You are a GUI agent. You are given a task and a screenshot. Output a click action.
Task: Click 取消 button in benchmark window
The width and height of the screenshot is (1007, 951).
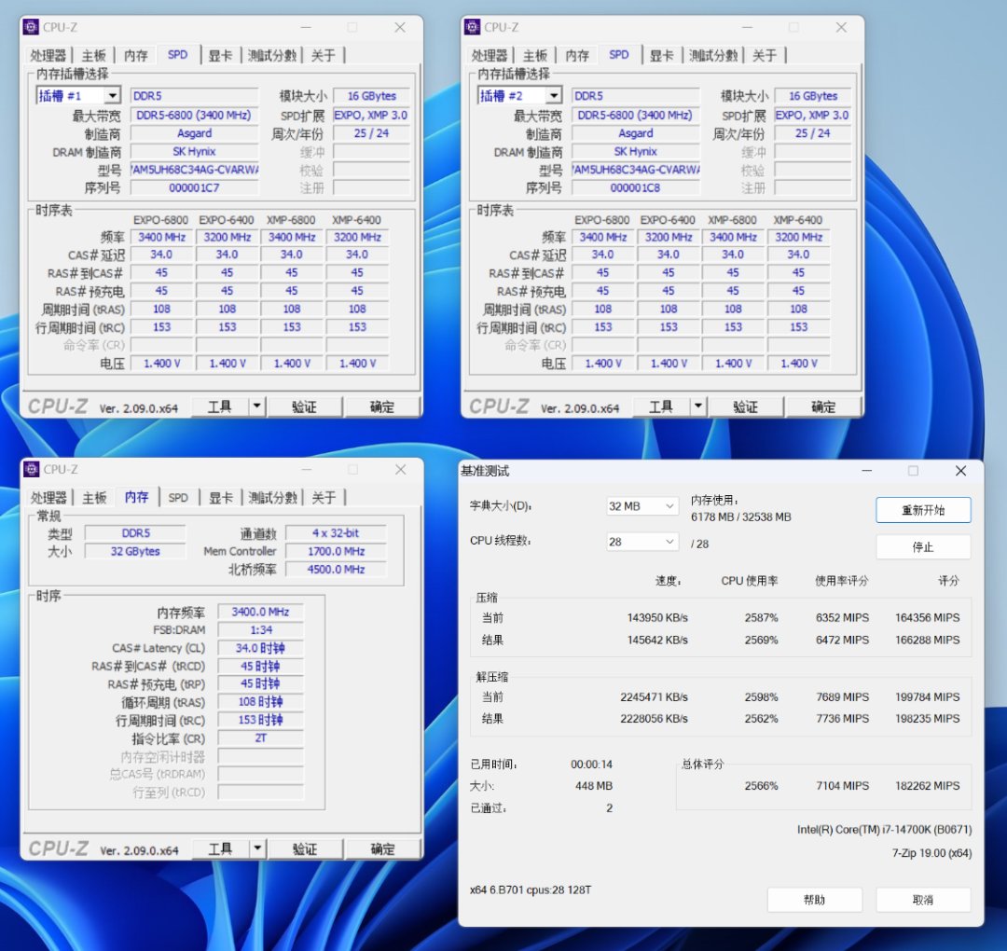[x=923, y=900]
